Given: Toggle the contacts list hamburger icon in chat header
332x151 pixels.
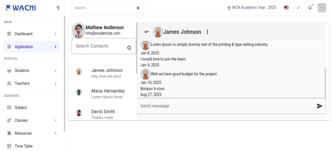Looking at the screenshot, I should click(x=147, y=32).
